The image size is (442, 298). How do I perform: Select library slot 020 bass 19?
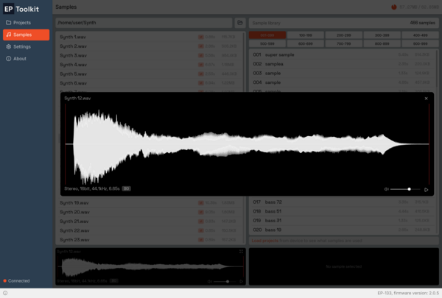click(x=343, y=230)
